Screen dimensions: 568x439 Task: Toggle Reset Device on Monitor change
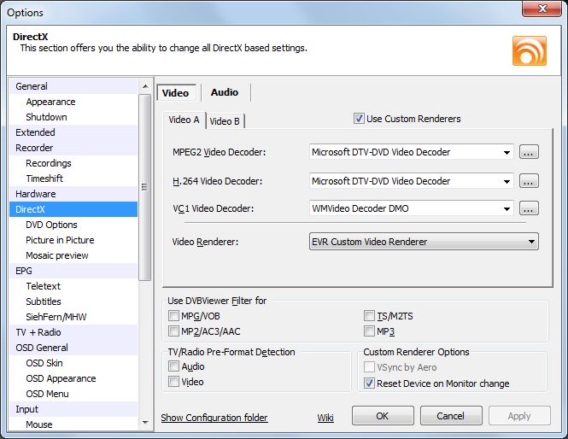(x=370, y=383)
